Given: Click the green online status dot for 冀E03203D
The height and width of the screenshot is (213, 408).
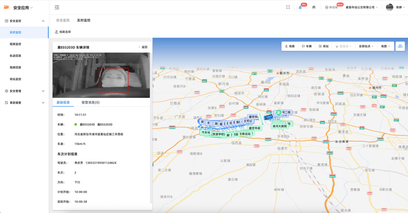Looking at the screenshot, I should point(76,125).
